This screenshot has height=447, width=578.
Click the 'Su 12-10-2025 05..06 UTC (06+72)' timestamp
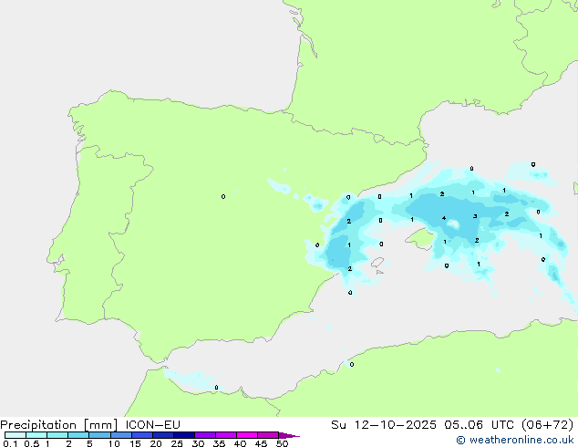(452, 425)
